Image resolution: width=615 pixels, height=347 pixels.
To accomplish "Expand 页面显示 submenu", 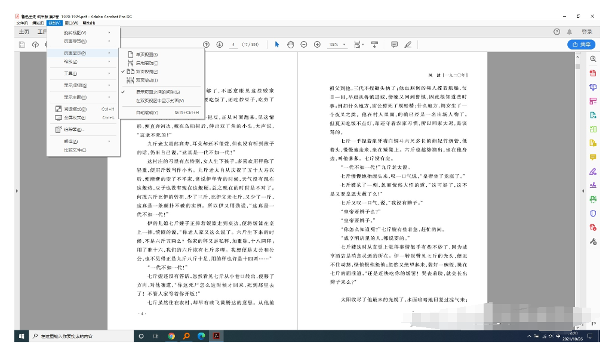I will coord(83,53).
